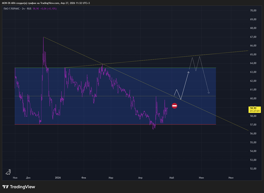264x193 pixels.
Task: Click the Дек label on time axis
Action: click(28, 178)
